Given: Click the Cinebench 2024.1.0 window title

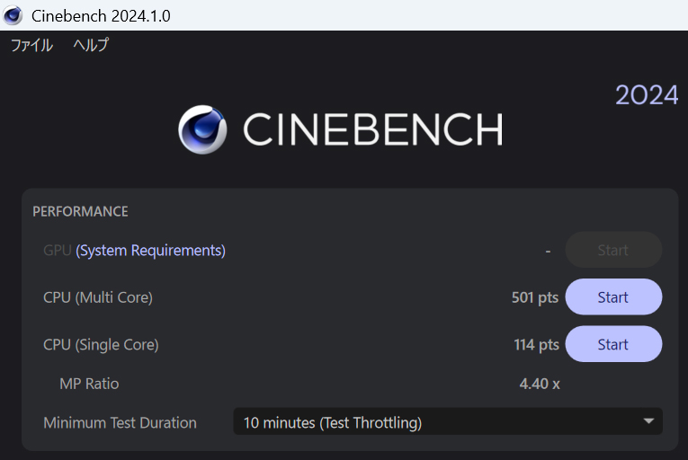Looking at the screenshot, I should 101,16.
